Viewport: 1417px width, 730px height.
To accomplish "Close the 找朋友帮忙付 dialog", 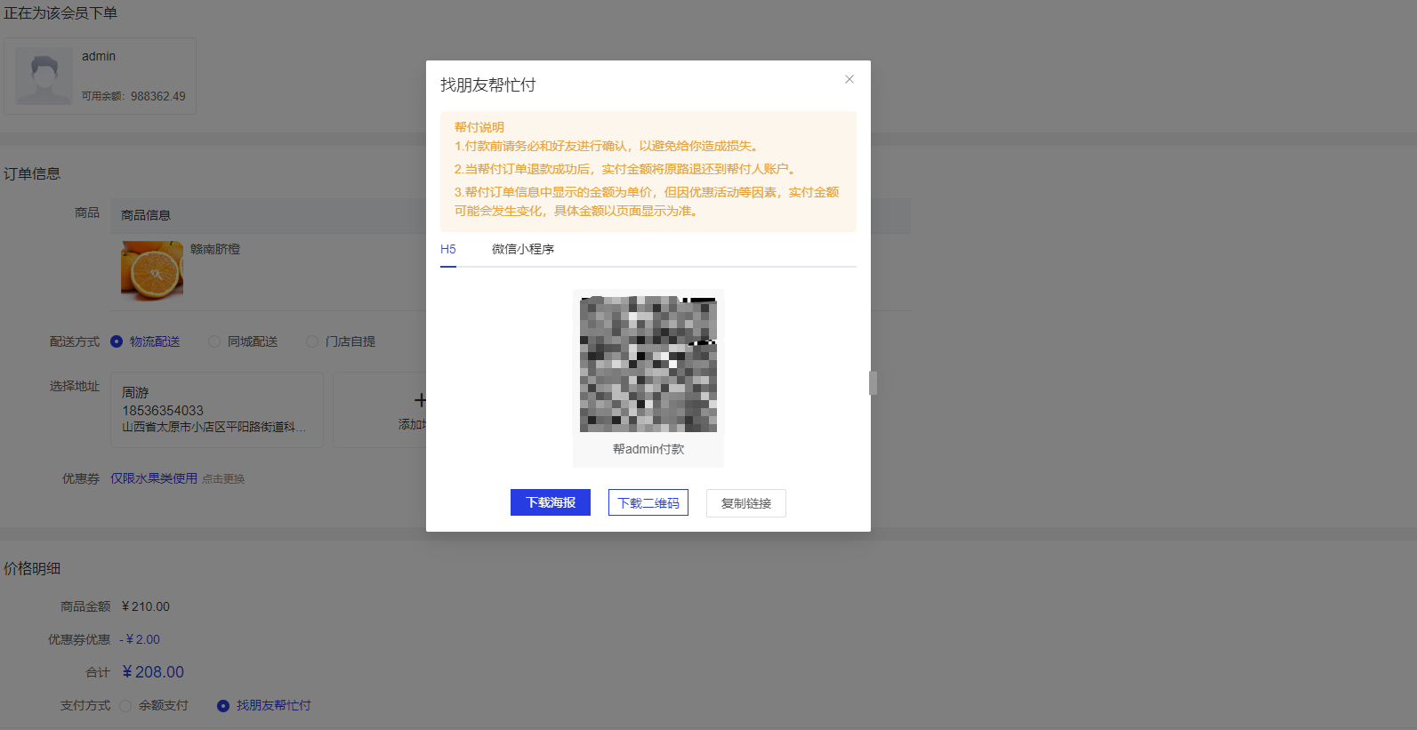I will (849, 79).
